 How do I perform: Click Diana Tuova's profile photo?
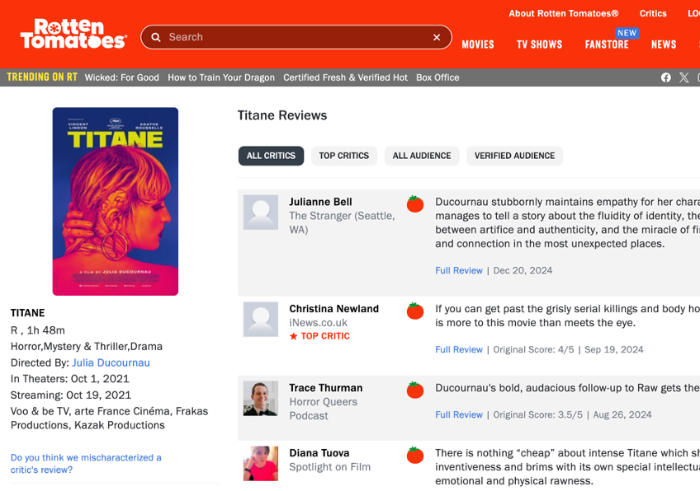click(260, 463)
